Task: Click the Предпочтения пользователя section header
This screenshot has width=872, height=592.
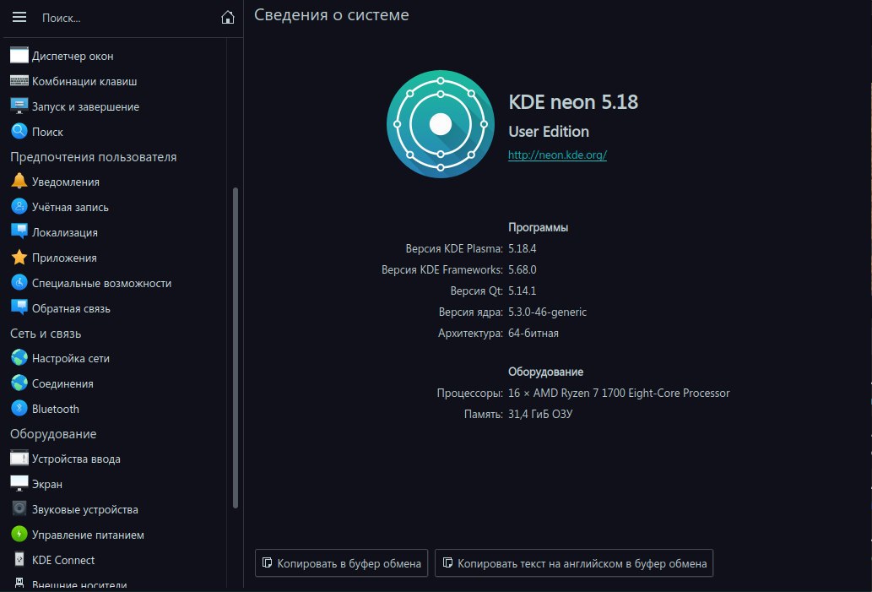Action: (x=94, y=157)
